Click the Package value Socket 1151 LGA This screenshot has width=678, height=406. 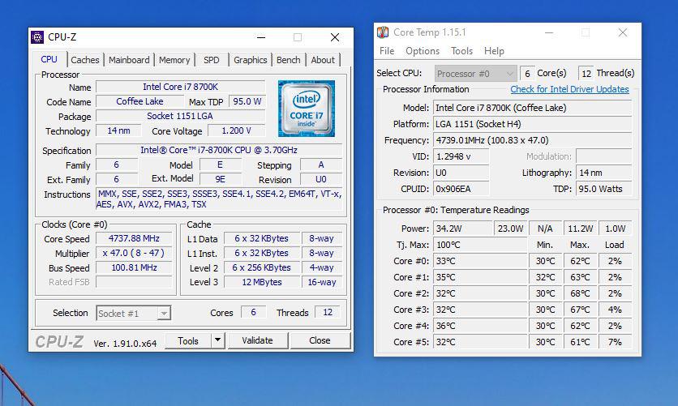coord(180,116)
